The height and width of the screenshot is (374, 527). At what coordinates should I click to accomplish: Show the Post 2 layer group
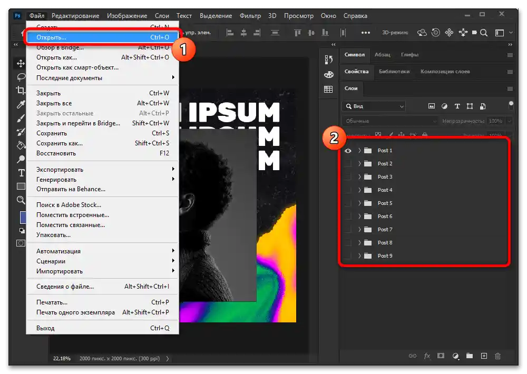click(348, 164)
